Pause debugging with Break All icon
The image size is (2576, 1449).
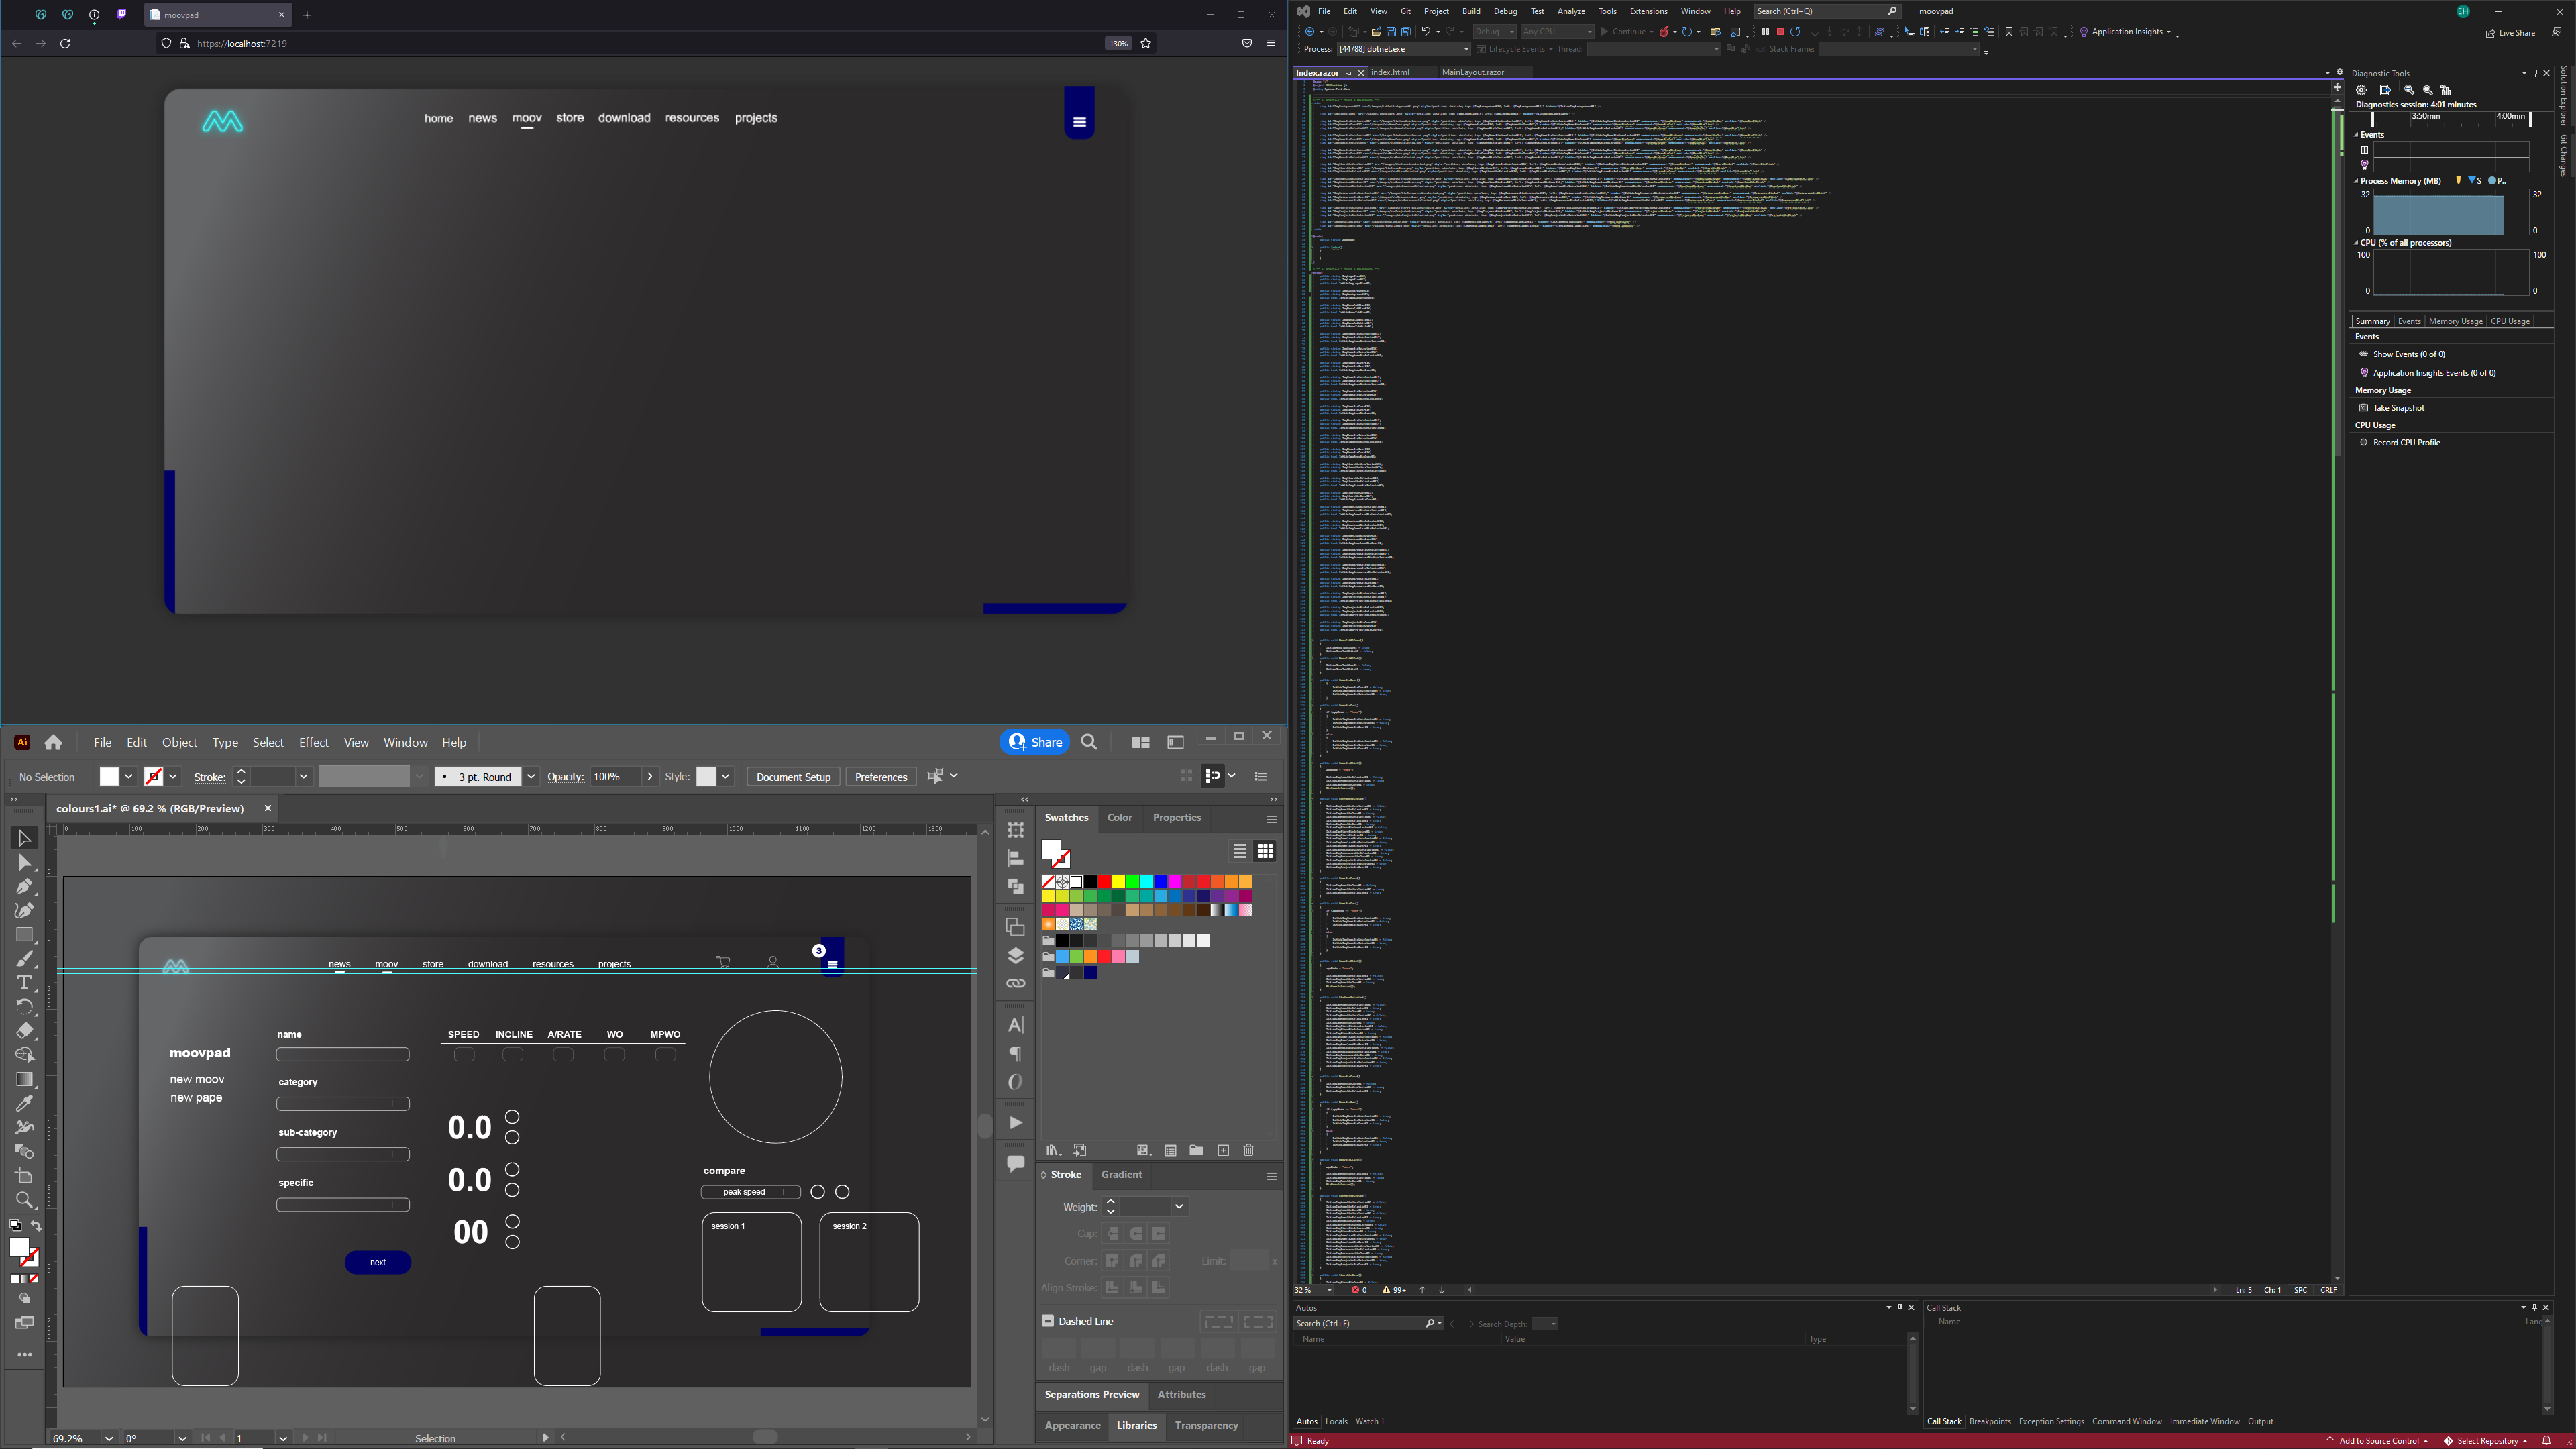(x=1765, y=32)
